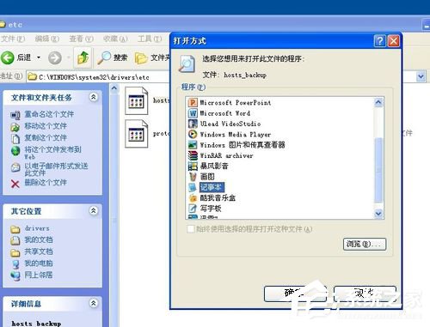
Task: Click program list scroll down arrow
Action: click(x=378, y=214)
